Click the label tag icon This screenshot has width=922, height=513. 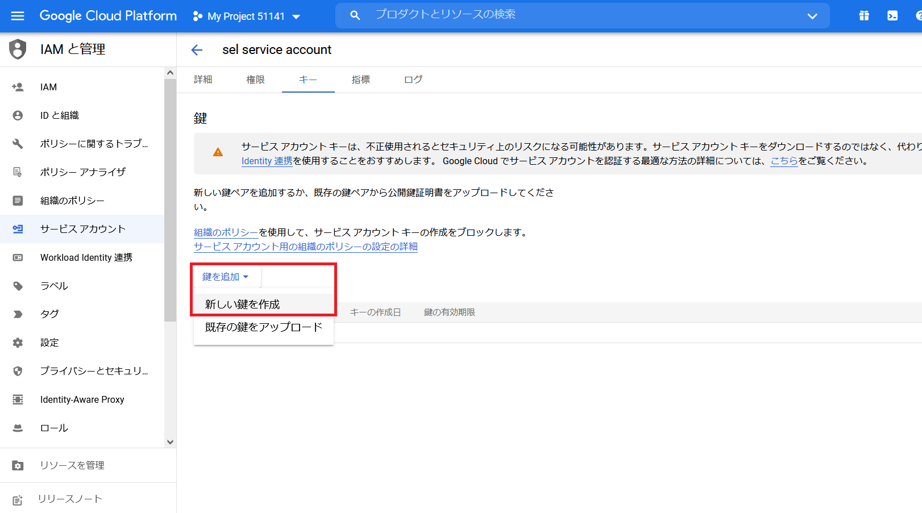pos(18,286)
